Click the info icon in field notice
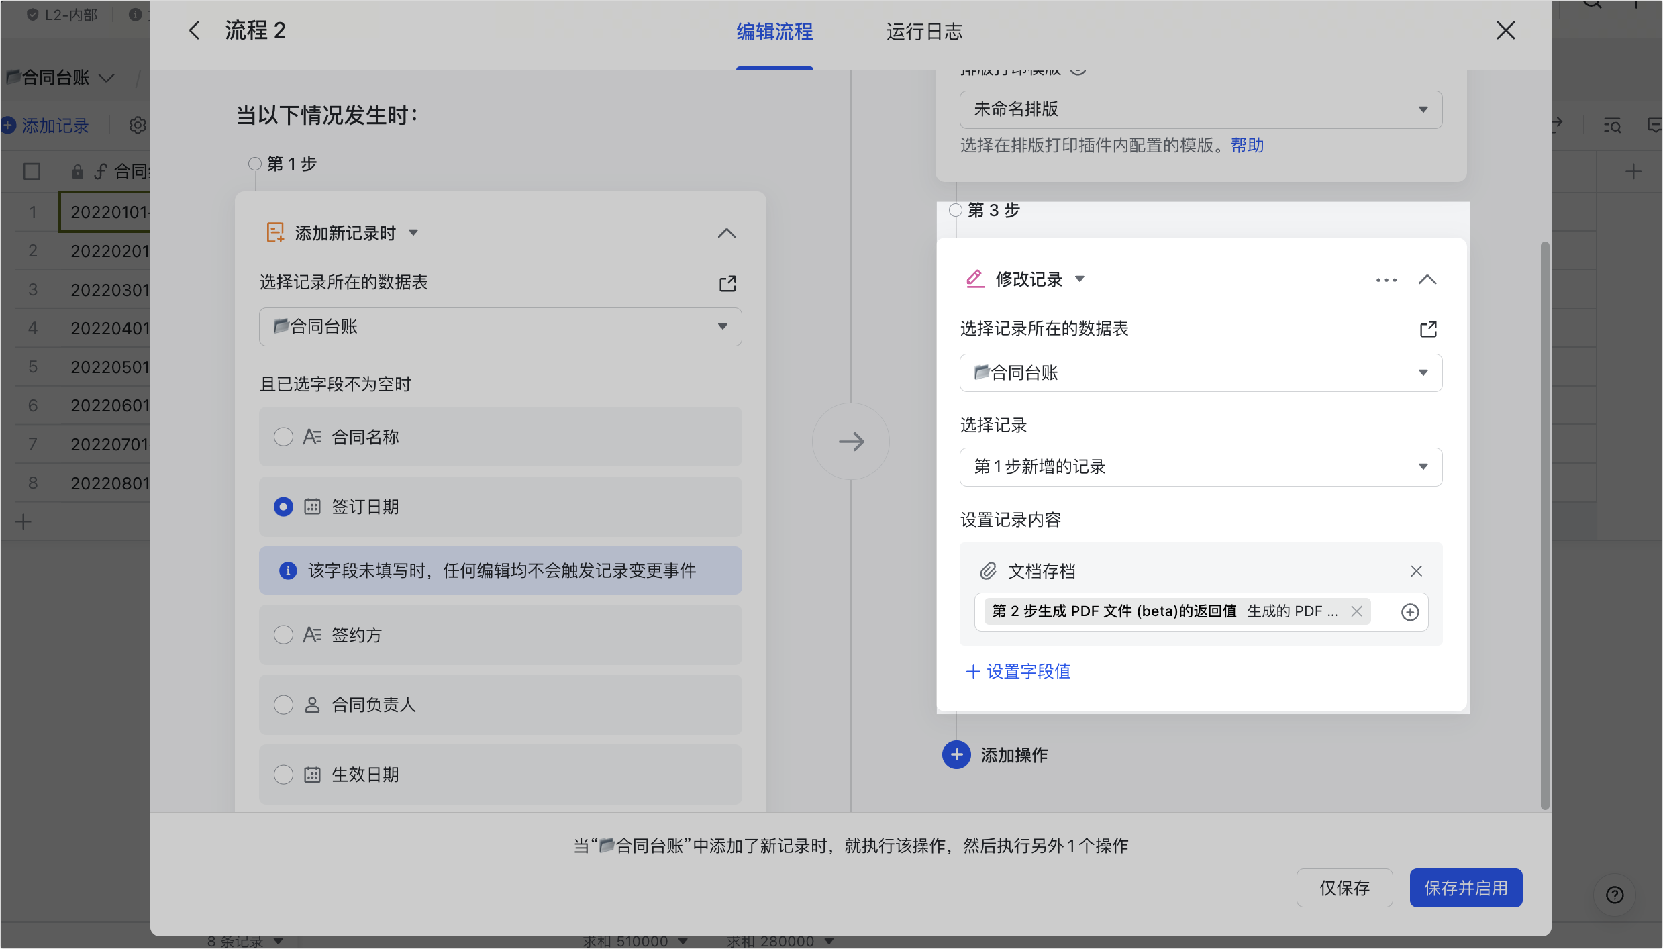 pyautogui.click(x=288, y=570)
